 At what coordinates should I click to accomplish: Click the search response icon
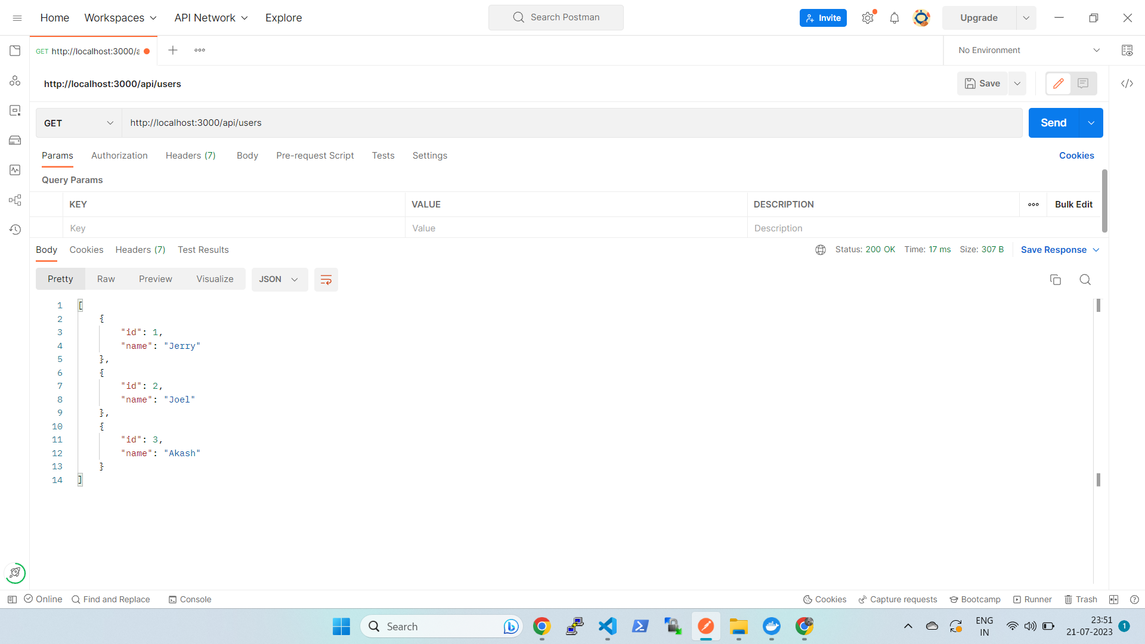[x=1085, y=280]
